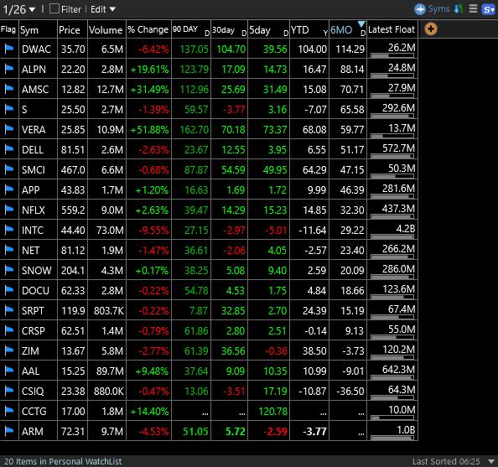Toggle the blue flag for NFLX
Image resolution: width=498 pixels, height=467 pixels.
coord(9,210)
